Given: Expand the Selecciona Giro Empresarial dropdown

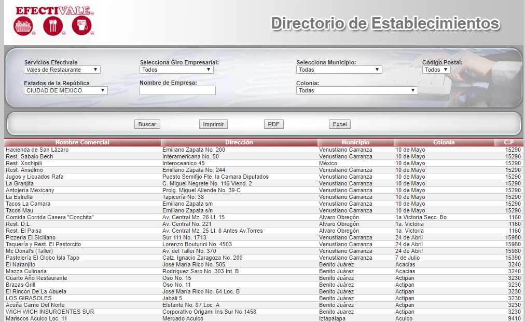Looking at the screenshot, I should (x=176, y=70).
